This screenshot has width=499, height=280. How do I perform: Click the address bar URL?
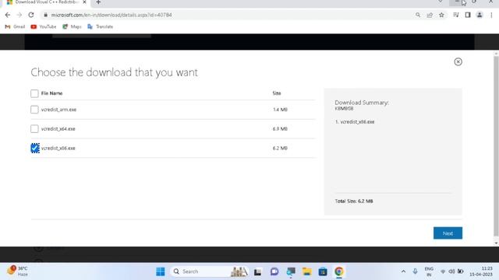point(111,15)
